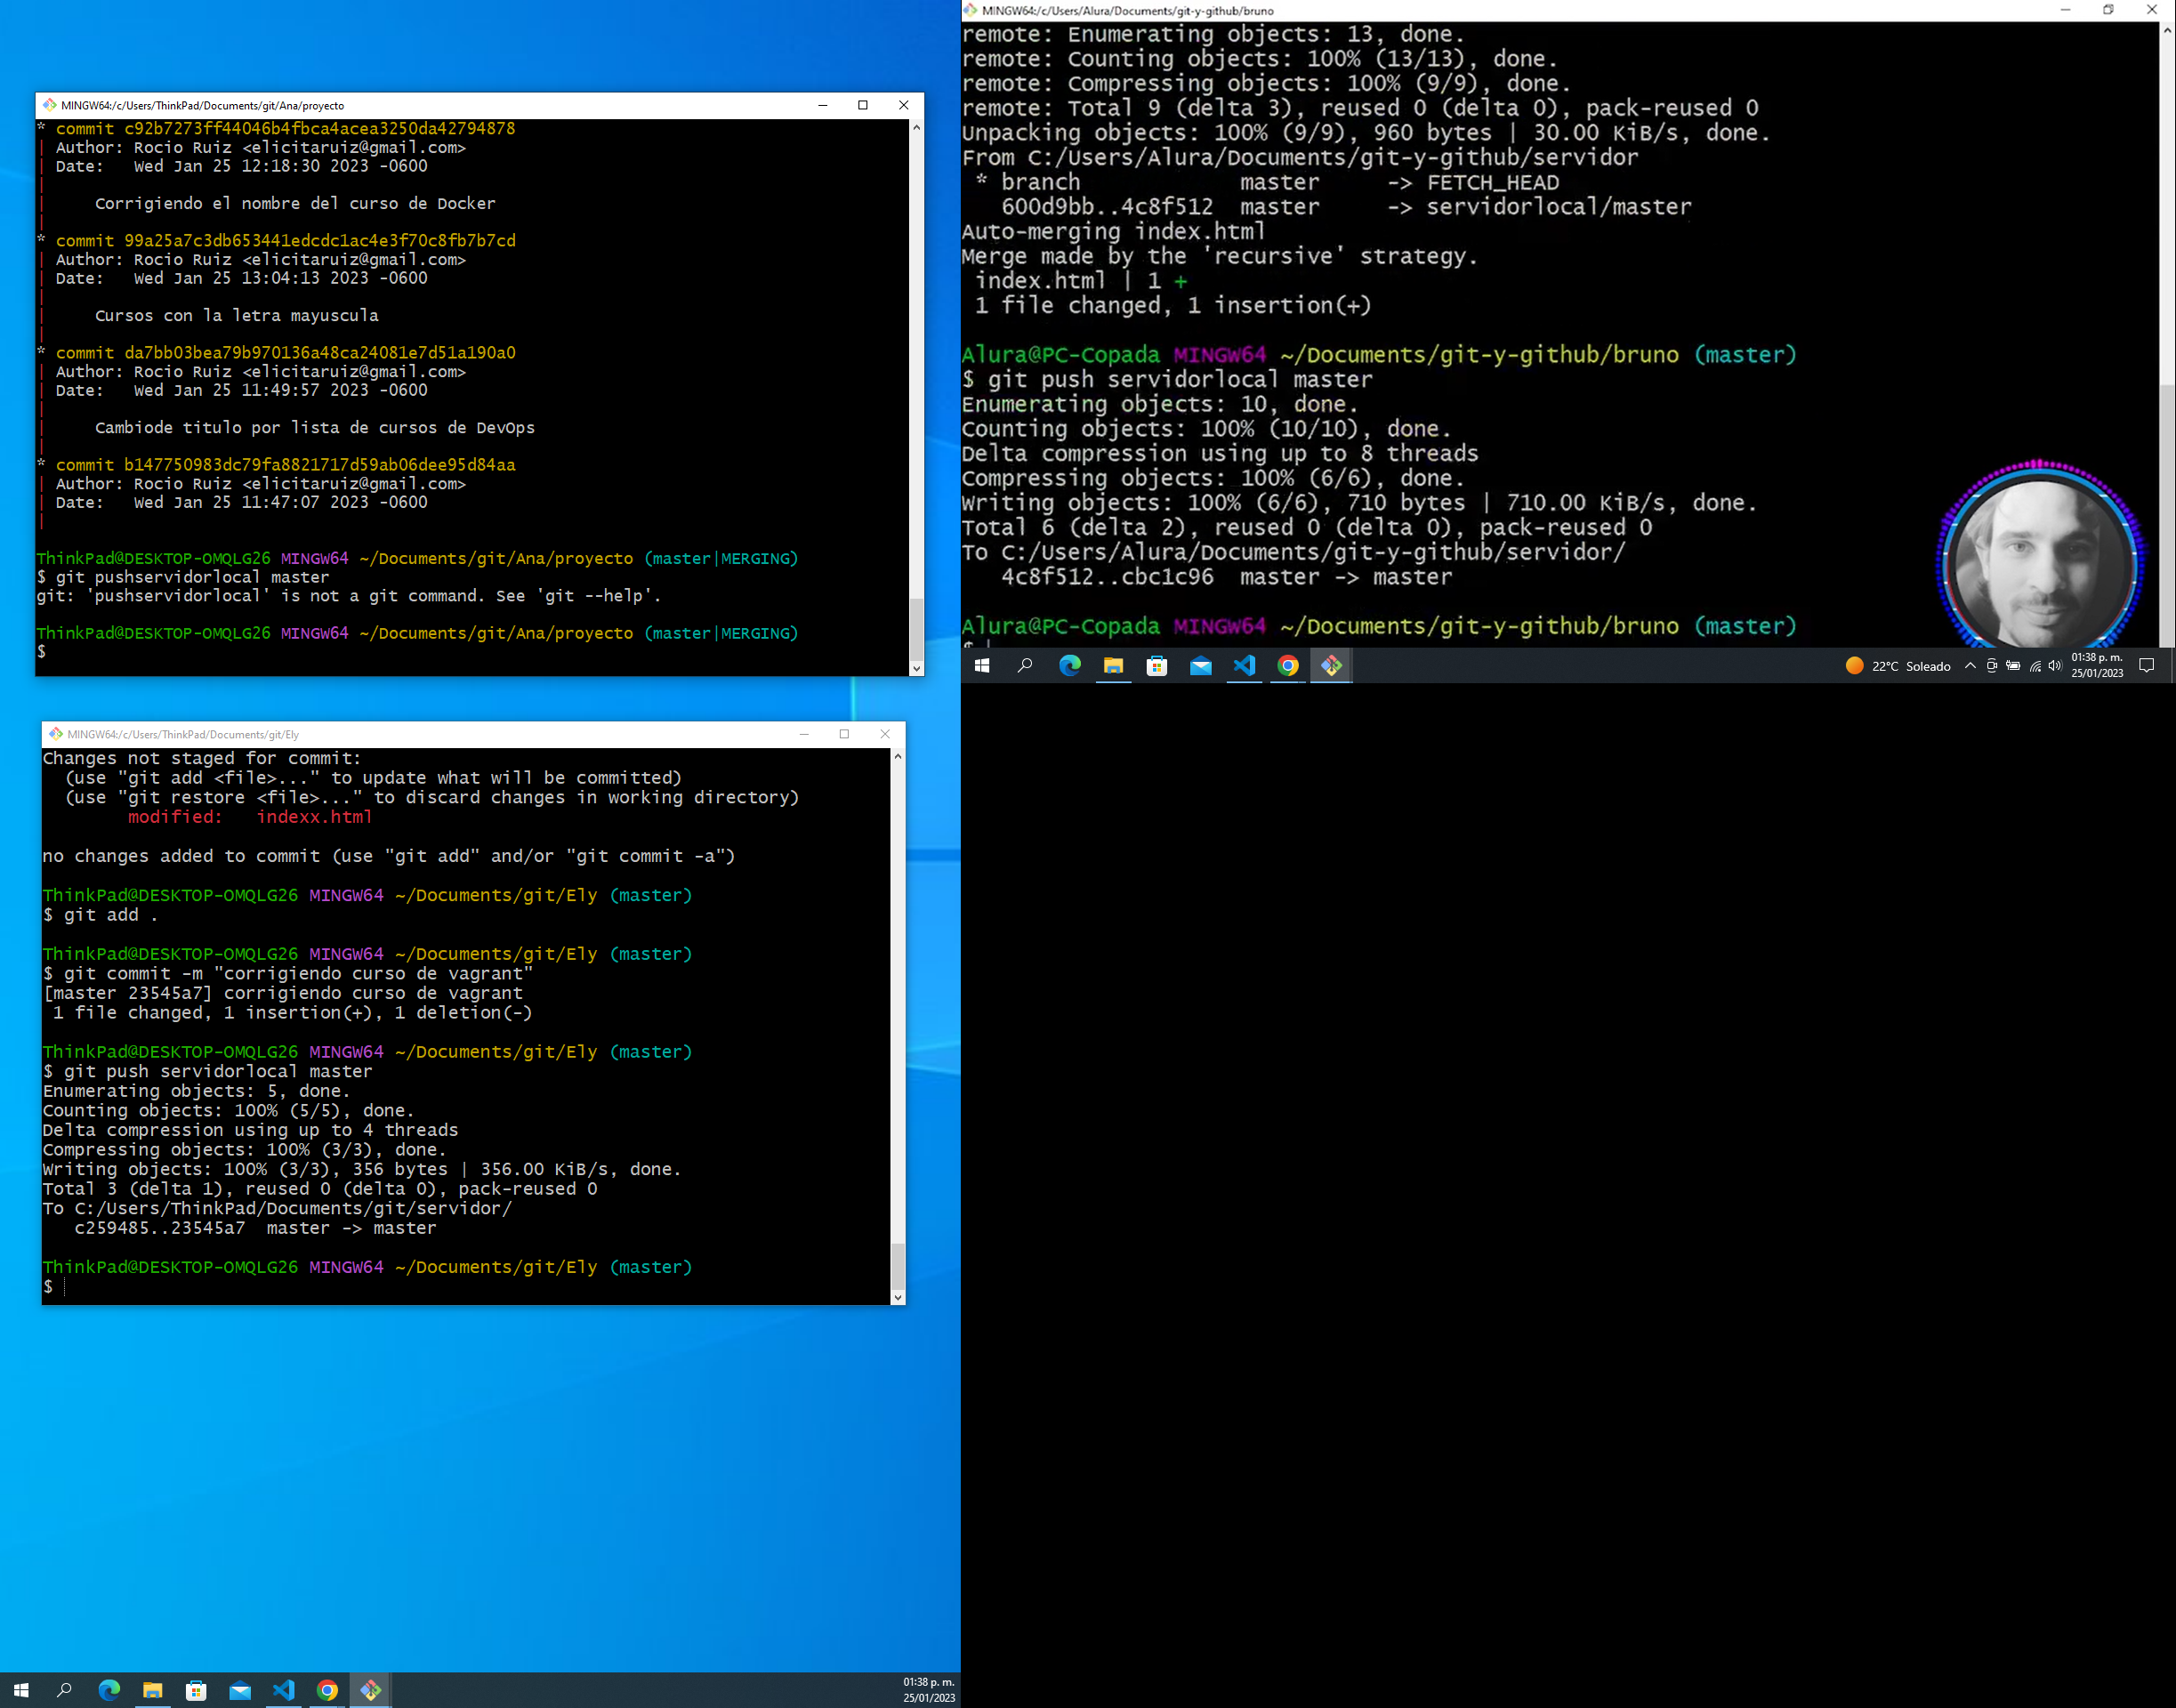This screenshot has height=1708, width=2176.
Task: Open Git icon menu of bruno window title bar
Action: 970,10
